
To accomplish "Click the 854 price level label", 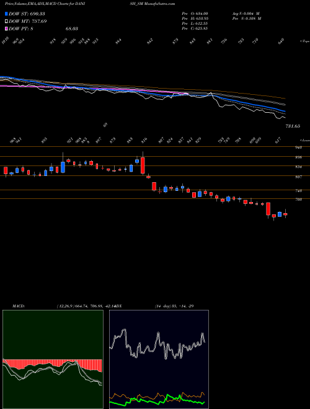I will click(298, 167).
